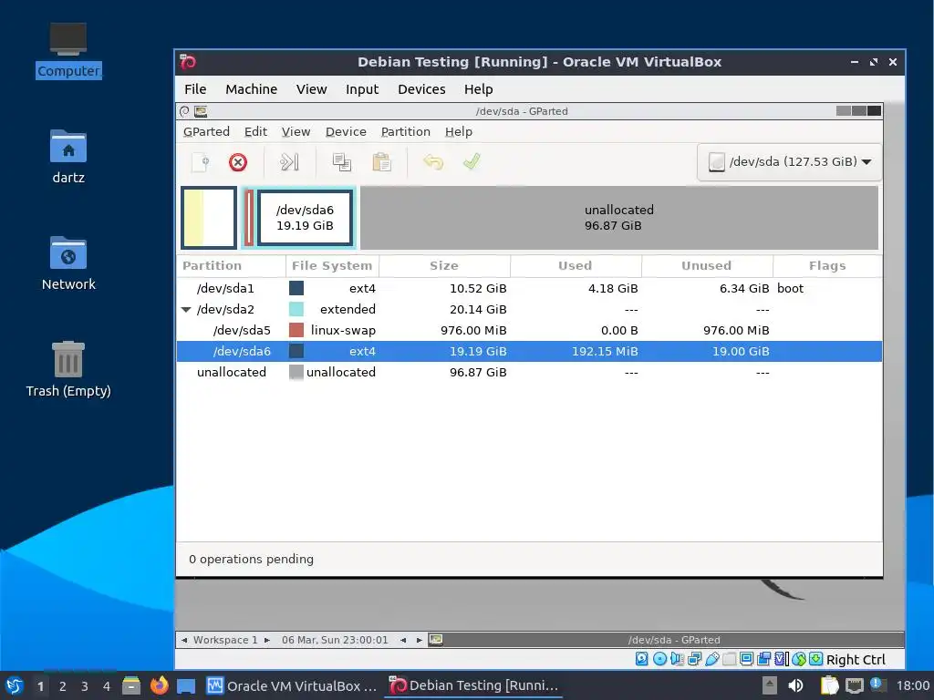Screen dimensions: 934x700
Task: Collapse the /dev/sda2 extended partition tree arrow
Action: [x=186, y=310]
